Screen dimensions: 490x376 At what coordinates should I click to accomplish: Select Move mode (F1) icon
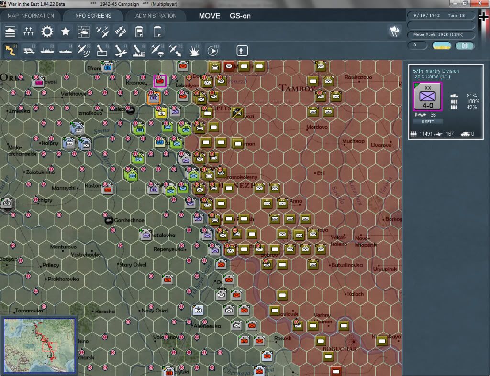click(x=11, y=50)
